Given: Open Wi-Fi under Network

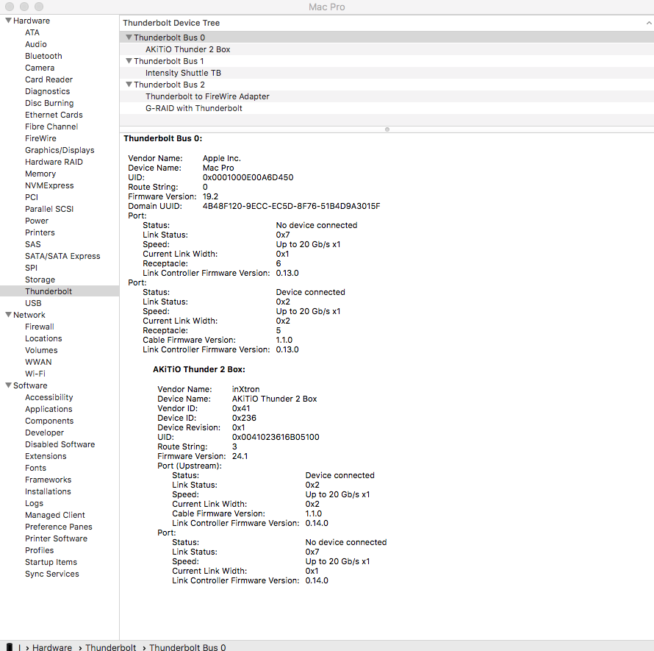Looking at the screenshot, I should point(35,374).
